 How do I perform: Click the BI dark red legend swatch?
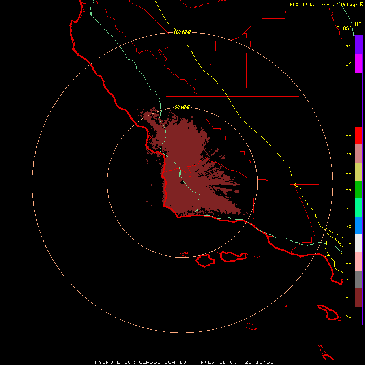[x=358, y=298]
